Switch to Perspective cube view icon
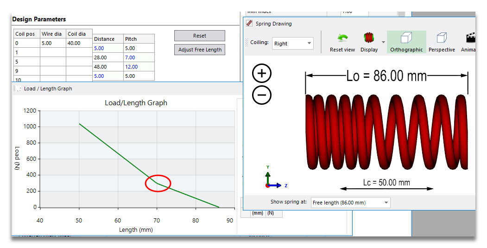 tap(442, 38)
